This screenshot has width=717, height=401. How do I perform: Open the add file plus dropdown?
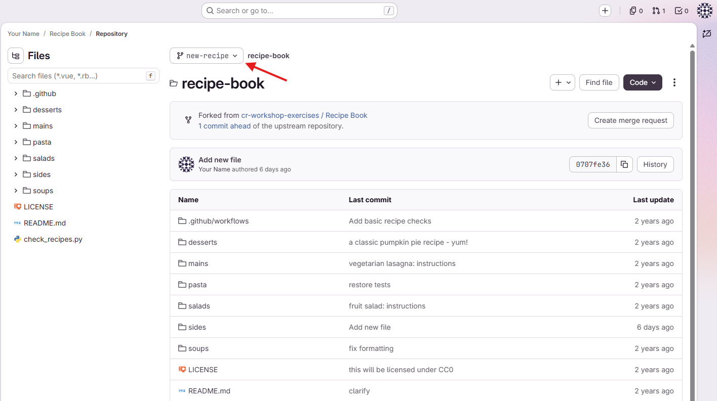(x=563, y=82)
